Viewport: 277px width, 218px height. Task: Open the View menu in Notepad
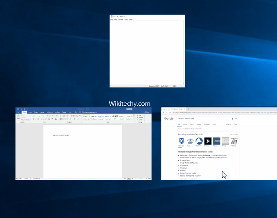pos(126,20)
